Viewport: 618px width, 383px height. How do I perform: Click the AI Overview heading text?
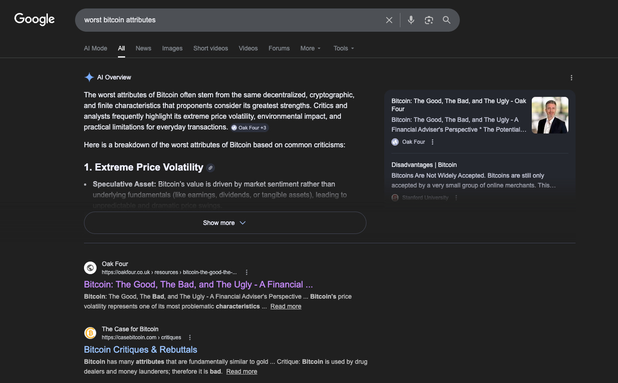pyautogui.click(x=114, y=77)
